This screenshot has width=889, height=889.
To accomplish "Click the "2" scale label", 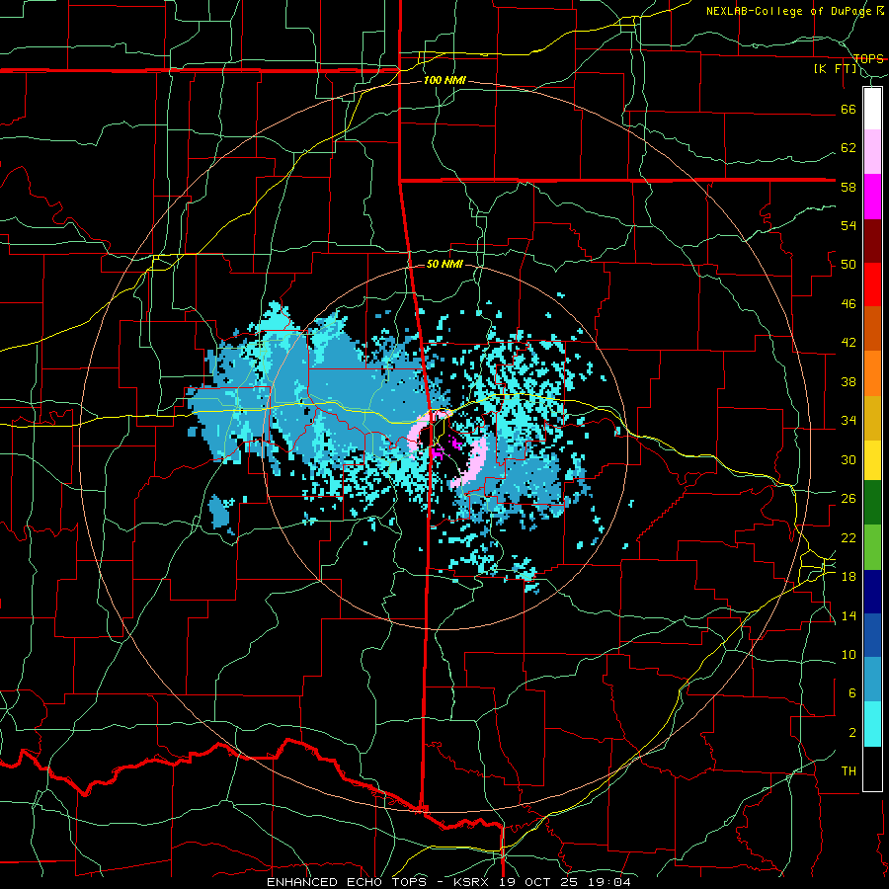I will [851, 733].
